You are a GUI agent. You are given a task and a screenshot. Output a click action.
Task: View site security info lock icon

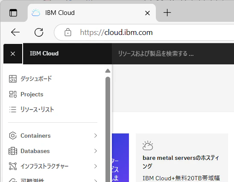pyautogui.click(x=68, y=32)
